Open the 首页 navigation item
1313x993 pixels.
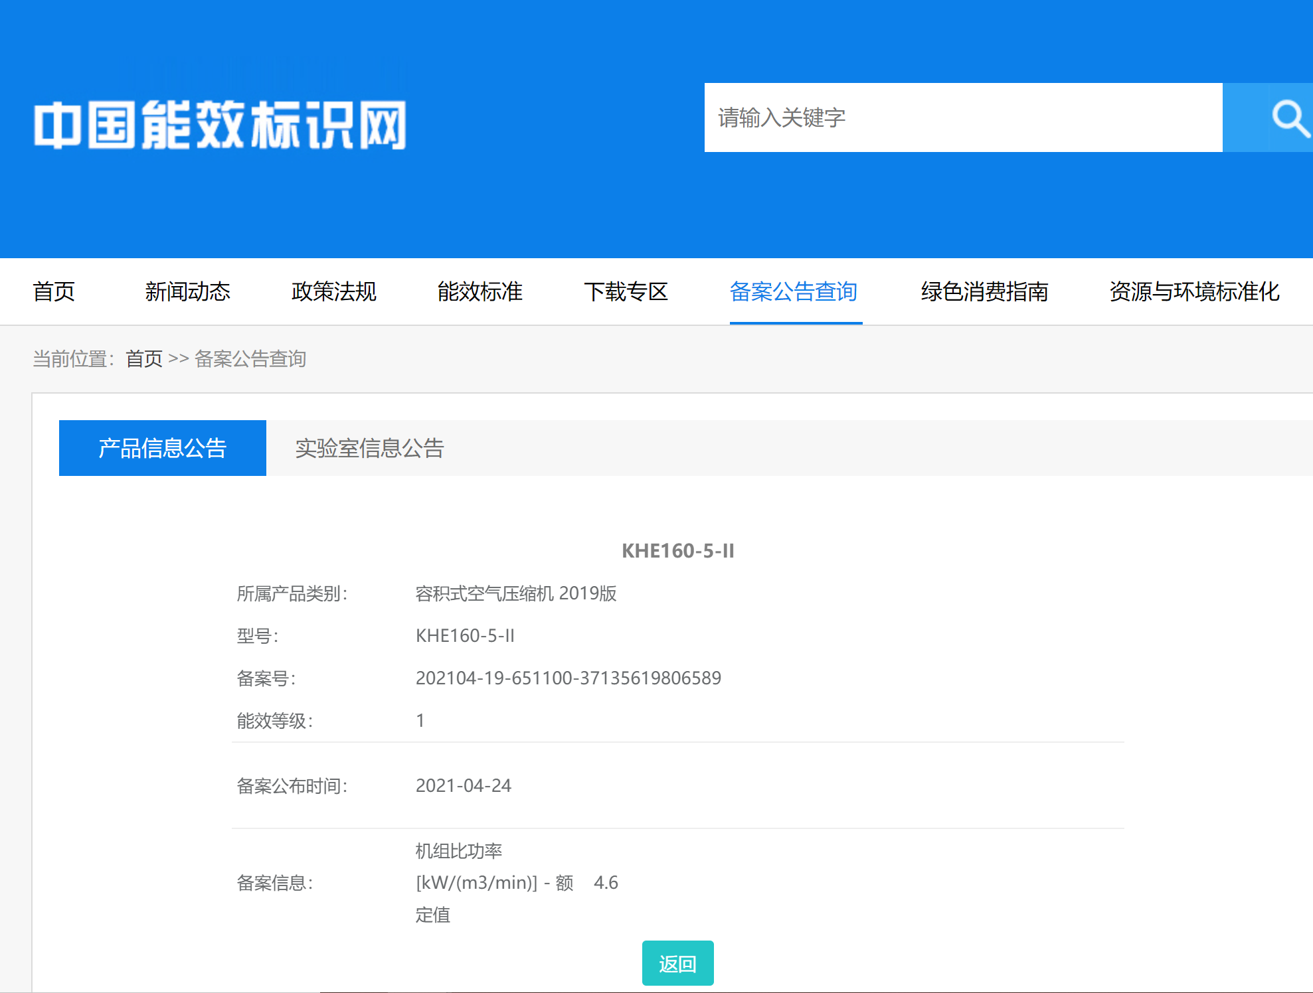pos(54,291)
